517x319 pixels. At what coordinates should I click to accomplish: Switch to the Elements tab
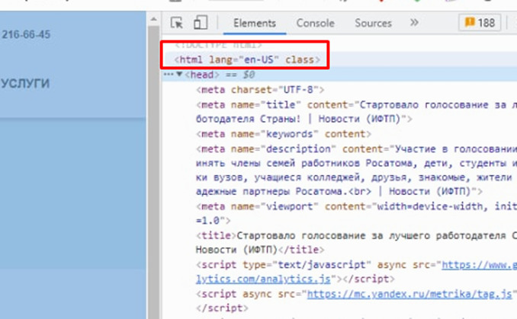pos(255,23)
